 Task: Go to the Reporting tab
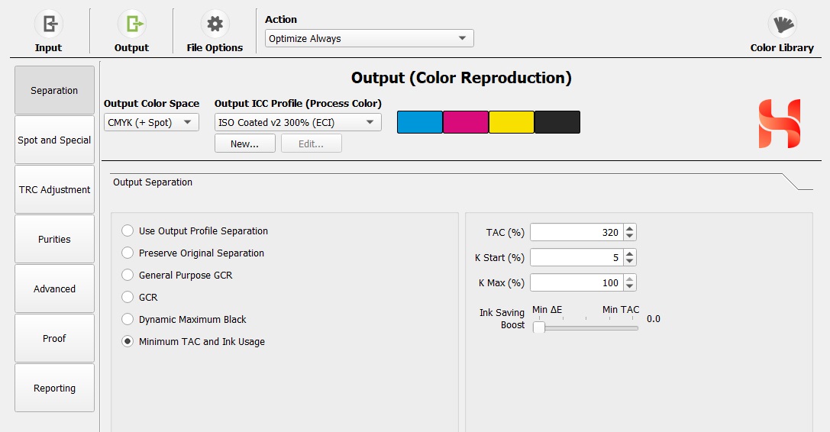click(x=54, y=388)
